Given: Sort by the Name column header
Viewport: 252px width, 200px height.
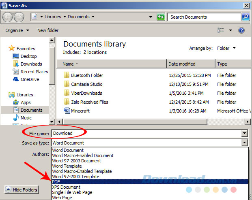Looking at the screenshot, I should pyautogui.click(x=112, y=64).
